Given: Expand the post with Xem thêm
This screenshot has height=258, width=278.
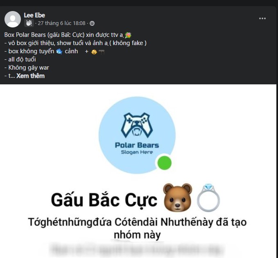Looking at the screenshot, I should coord(30,76).
